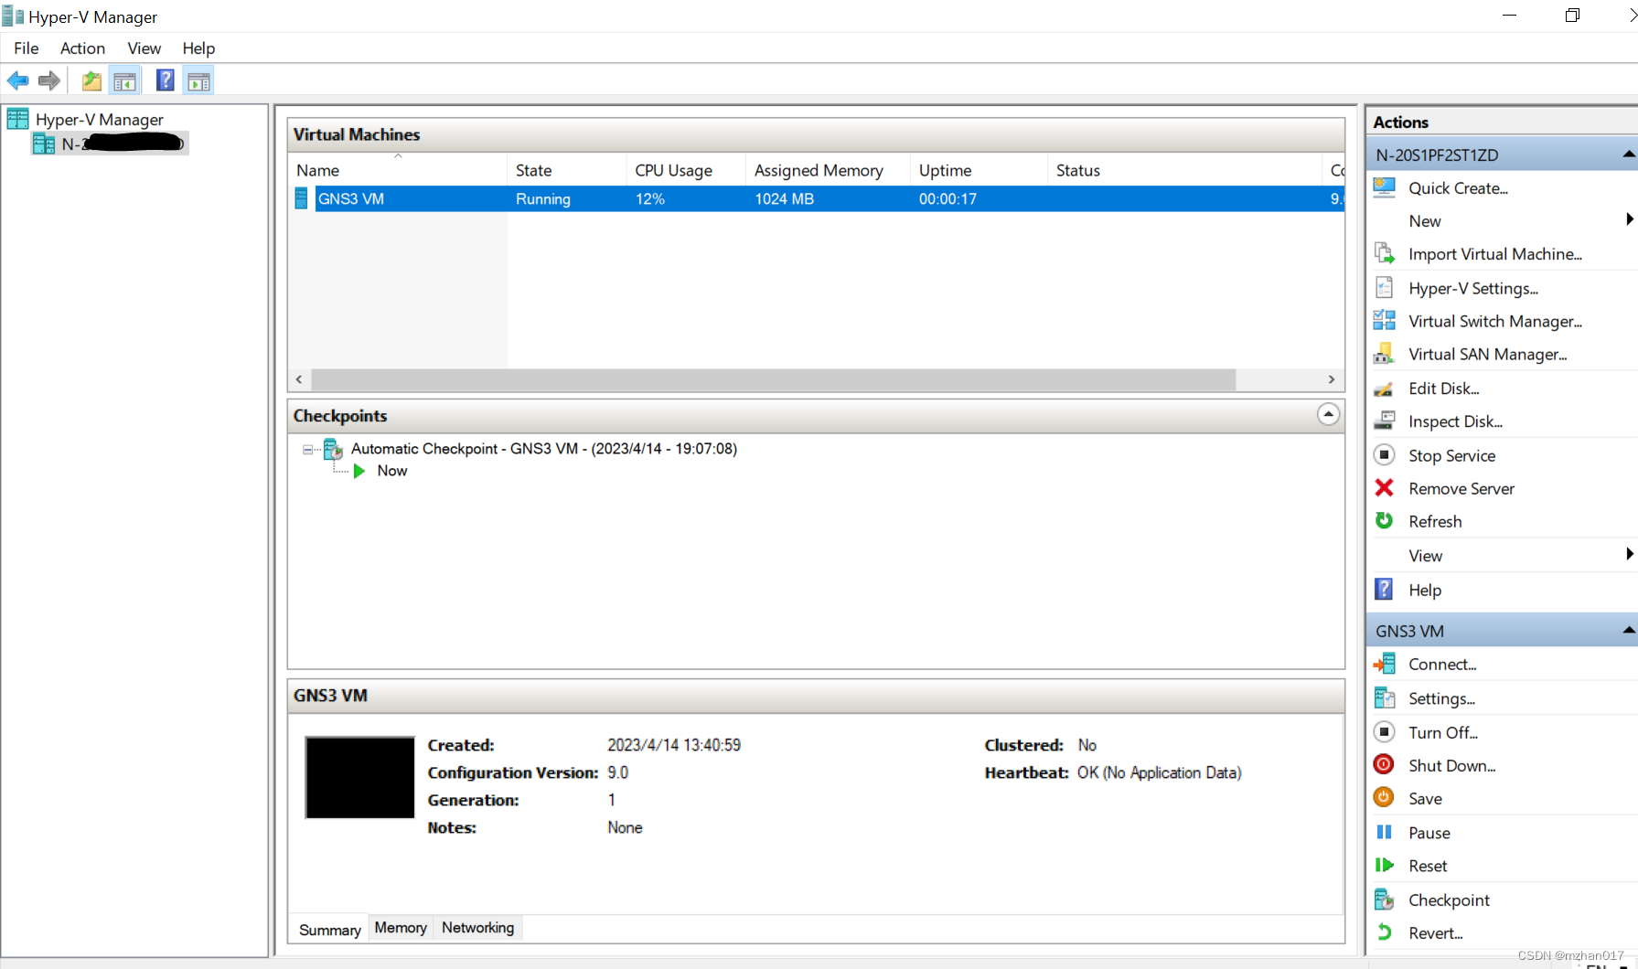The width and height of the screenshot is (1638, 969).
Task: Switch to the Memory tab
Action: click(401, 928)
